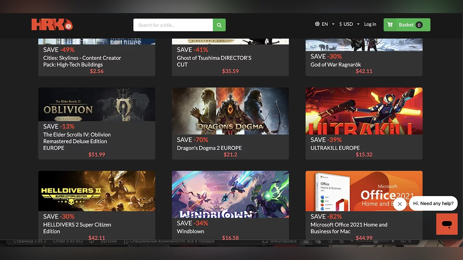Open the 'Windblown' title link
The width and height of the screenshot is (463, 260).
tap(190, 231)
